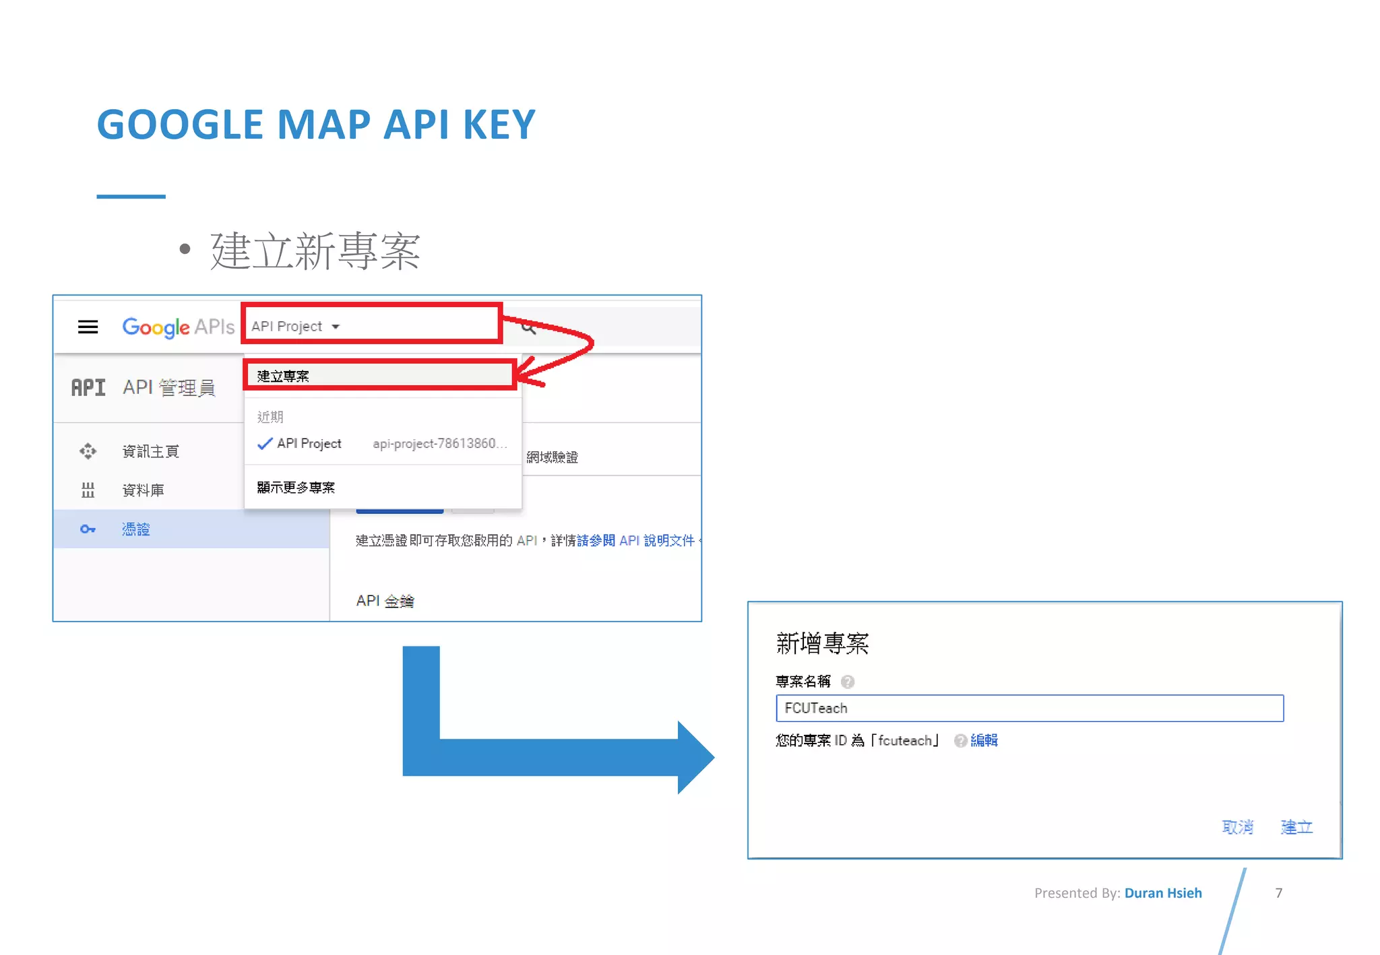This screenshot has width=1380, height=955.
Task: Open 資訊主頁 in the sidebar
Action: click(150, 451)
